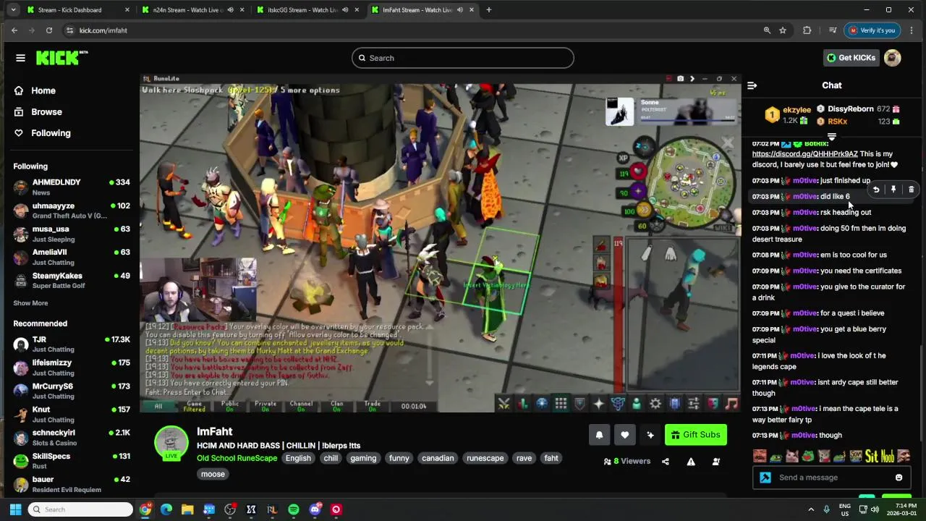Click the notification bell button for ImFaht
The image size is (926, 521).
pyautogui.click(x=599, y=435)
